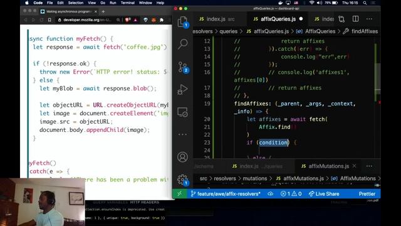Open the Apple menu
This screenshot has height=226, width=401.
tap(27, 3)
